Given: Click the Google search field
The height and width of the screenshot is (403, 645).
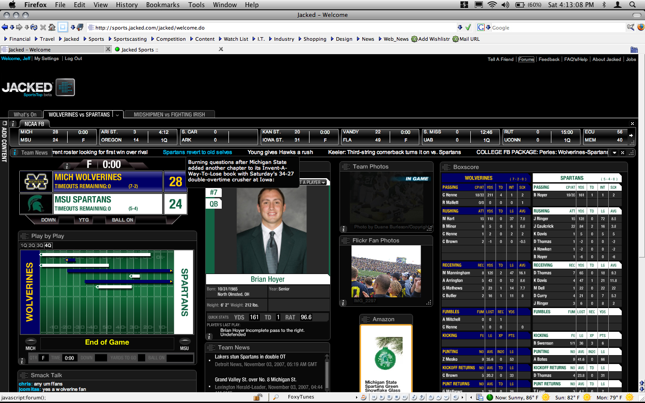Looking at the screenshot, I should pyautogui.click(x=558, y=28).
